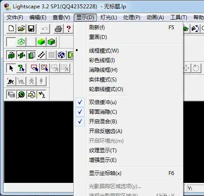Screen dimensions: 204x196
Task: Click the Y: coordinate field
Action: (196, 189)
